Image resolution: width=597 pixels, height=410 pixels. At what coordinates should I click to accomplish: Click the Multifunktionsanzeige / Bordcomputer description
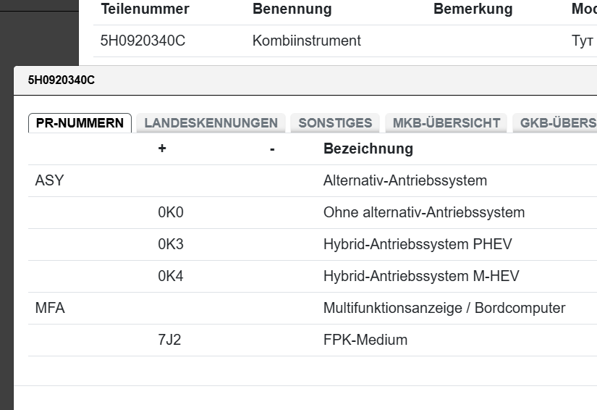click(x=444, y=309)
